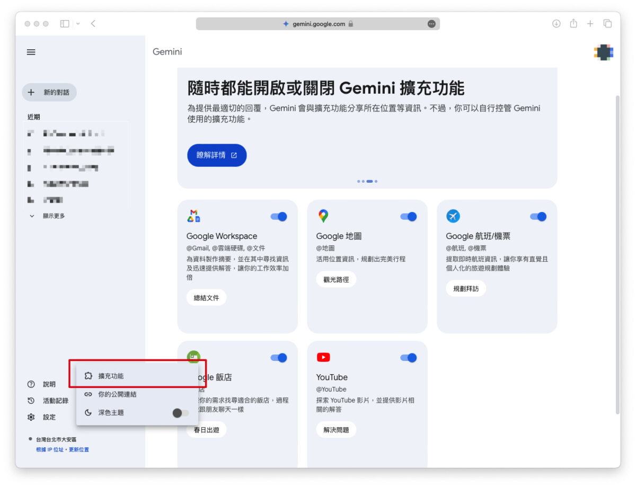Screen dimensions: 636x487
Task: Show Safari tab overview icon
Action: coord(607,24)
